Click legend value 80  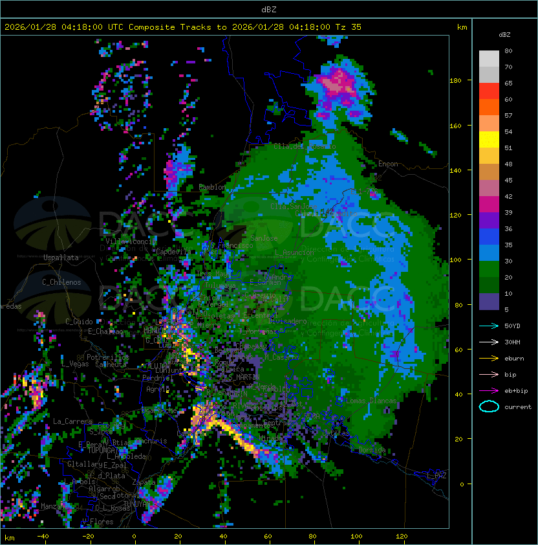(x=508, y=50)
